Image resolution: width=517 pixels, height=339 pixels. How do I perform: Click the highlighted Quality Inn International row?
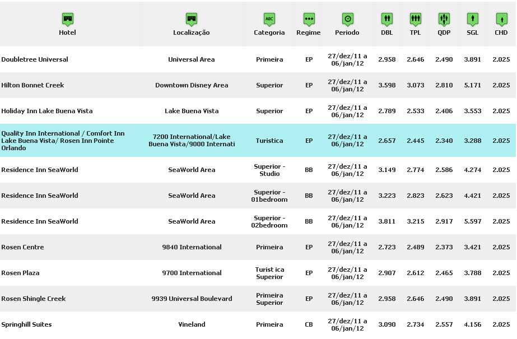point(63,141)
